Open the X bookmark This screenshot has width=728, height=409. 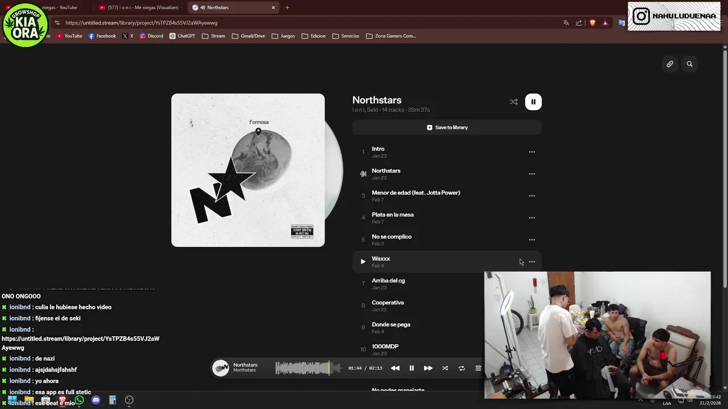pyautogui.click(x=128, y=36)
